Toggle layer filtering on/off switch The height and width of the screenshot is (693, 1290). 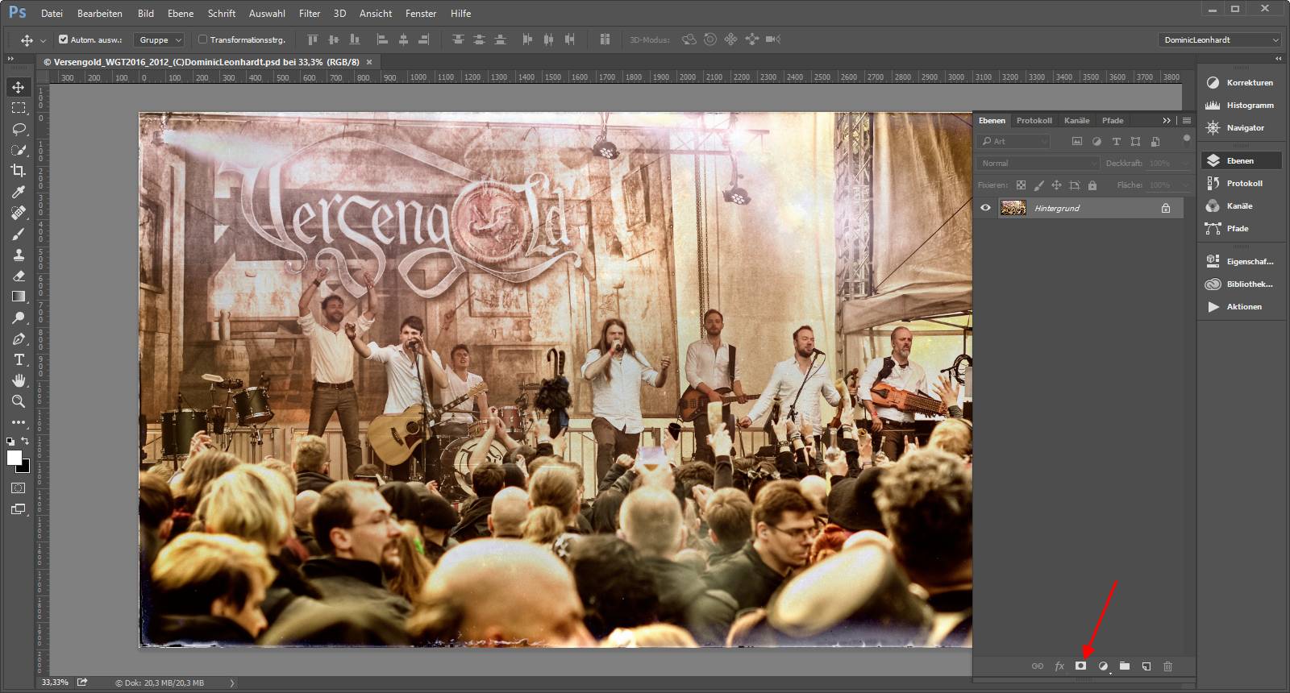click(1186, 139)
